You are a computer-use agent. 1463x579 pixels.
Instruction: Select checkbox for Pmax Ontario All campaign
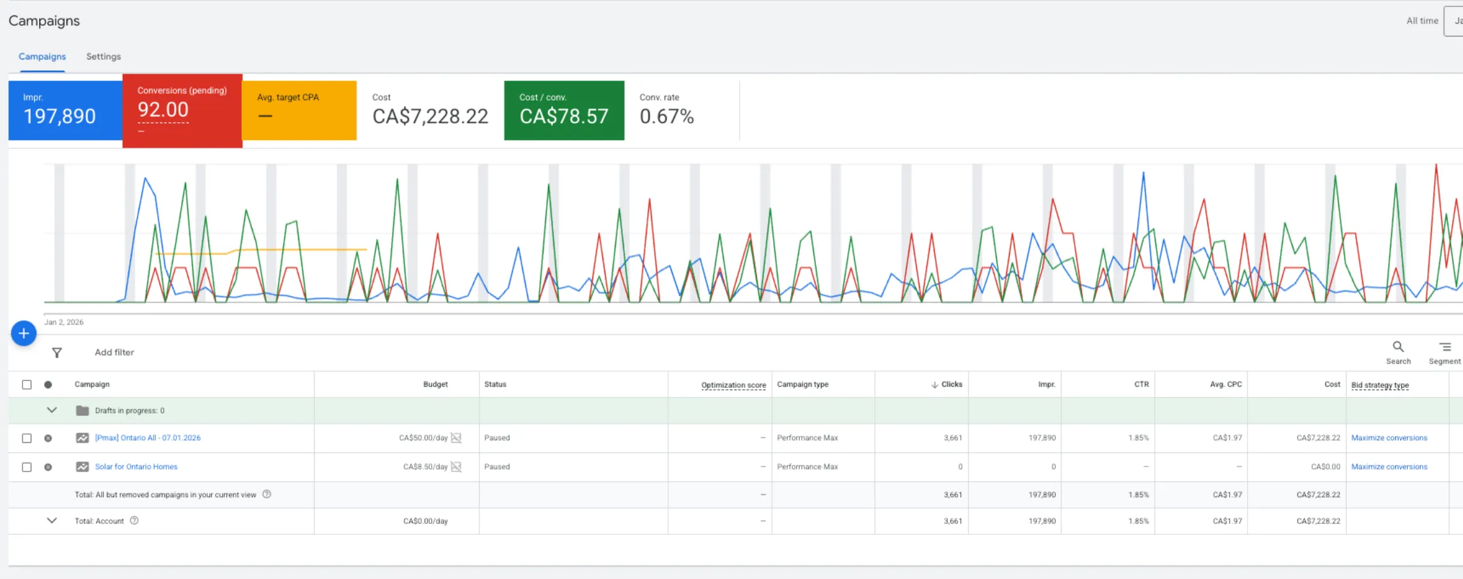27,438
